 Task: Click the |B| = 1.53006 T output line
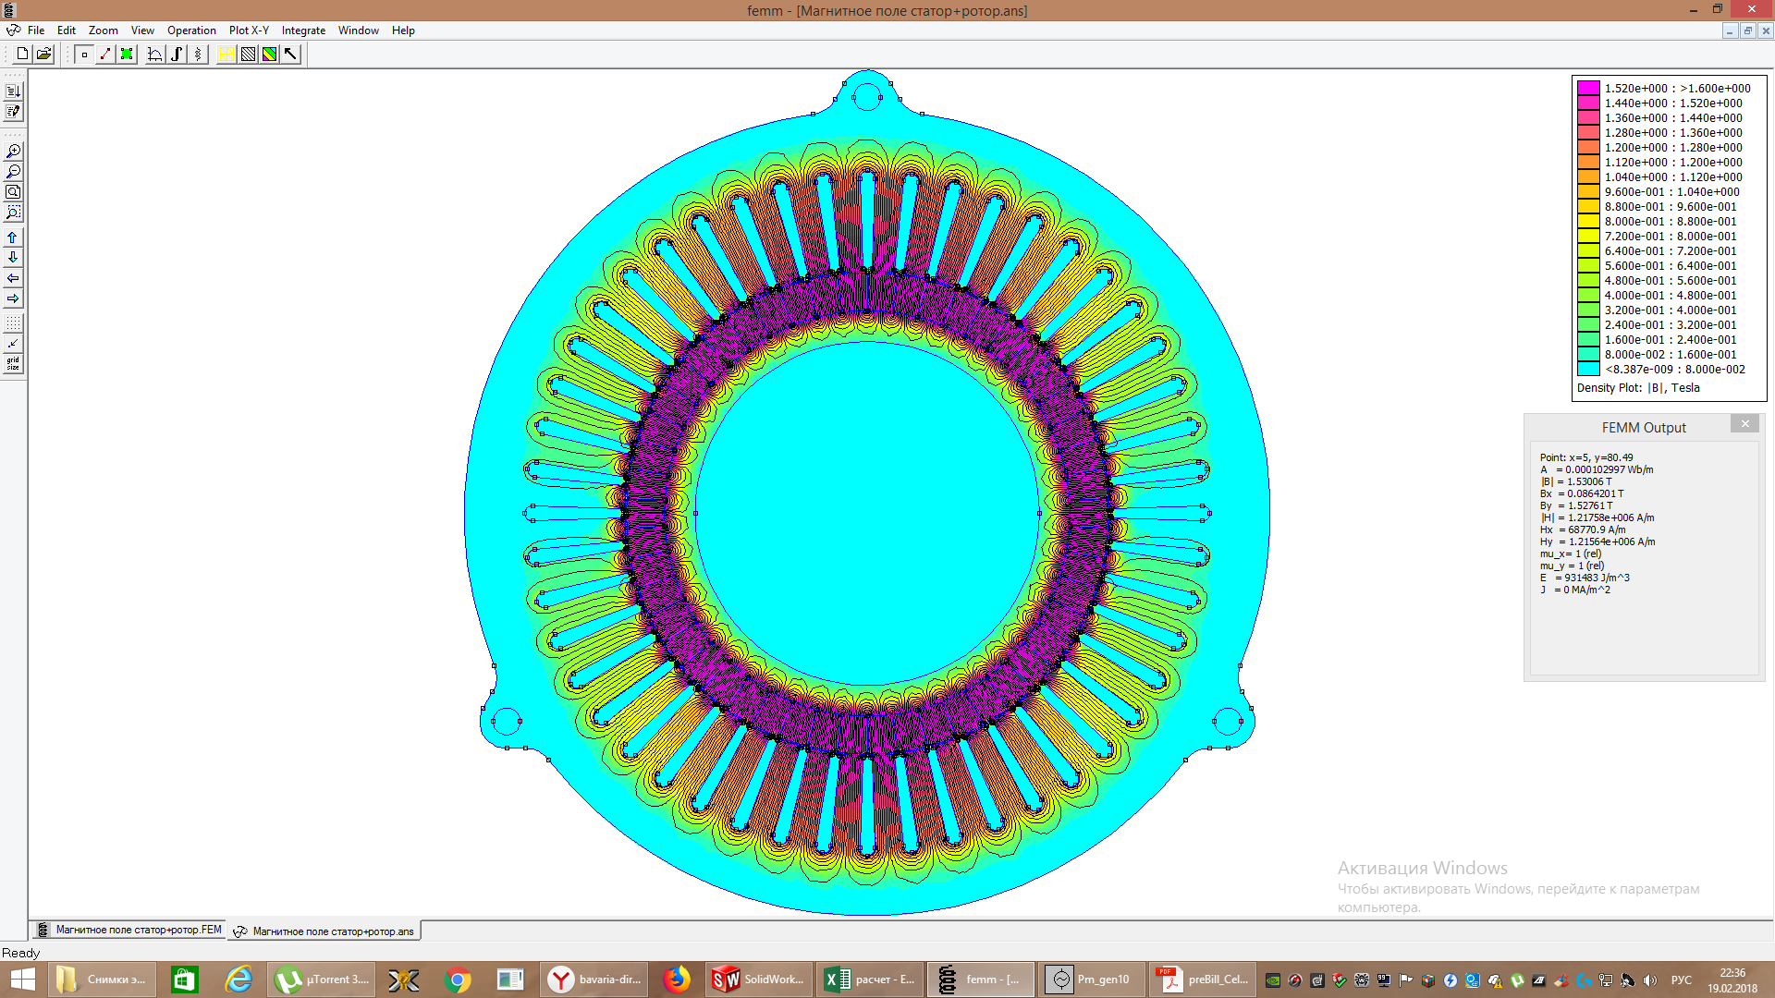click(x=1575, y=481)
